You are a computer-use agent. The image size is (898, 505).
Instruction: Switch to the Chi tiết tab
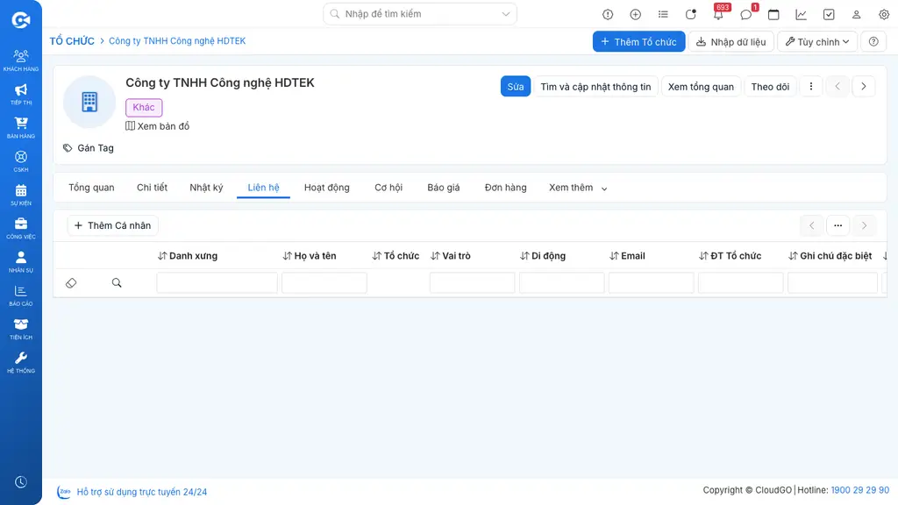coord(152,188)
